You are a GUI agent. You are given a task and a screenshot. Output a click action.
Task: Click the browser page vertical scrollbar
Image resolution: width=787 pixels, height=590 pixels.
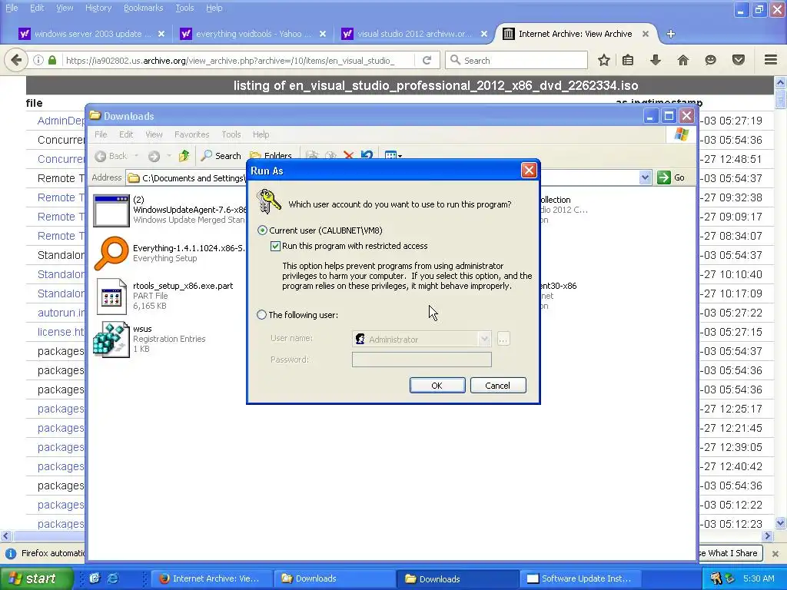click(781, 301)
